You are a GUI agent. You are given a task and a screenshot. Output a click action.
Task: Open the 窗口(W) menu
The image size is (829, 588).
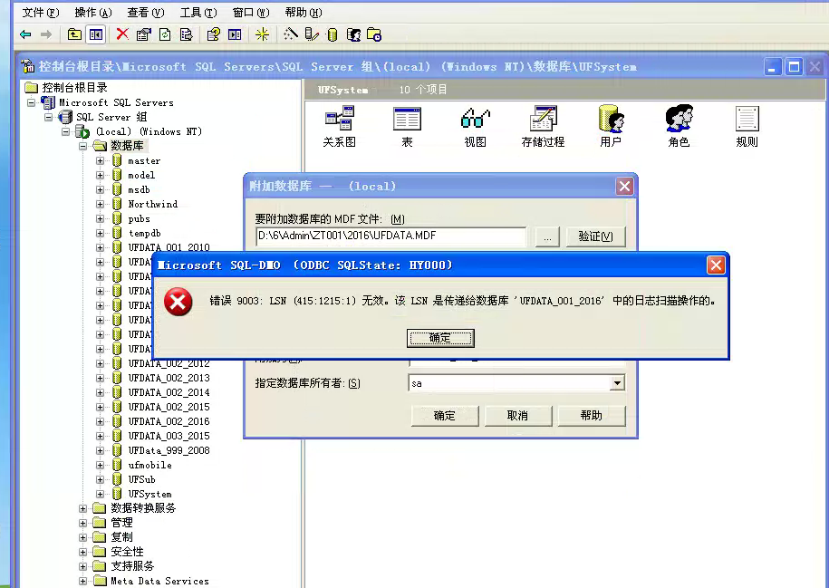coord(251,13)
